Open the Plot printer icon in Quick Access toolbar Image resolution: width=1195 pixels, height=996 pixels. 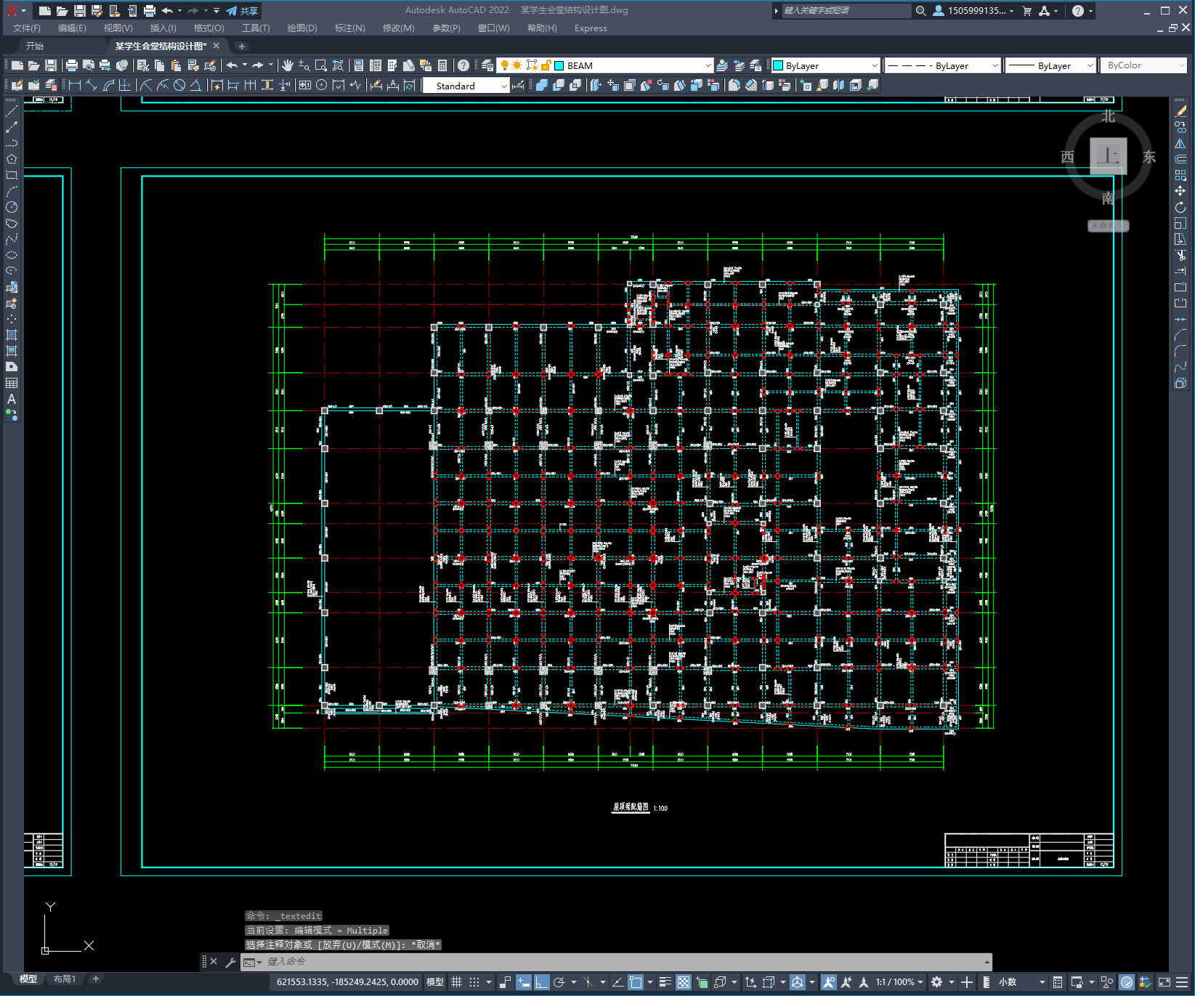[x=150, y=11]
